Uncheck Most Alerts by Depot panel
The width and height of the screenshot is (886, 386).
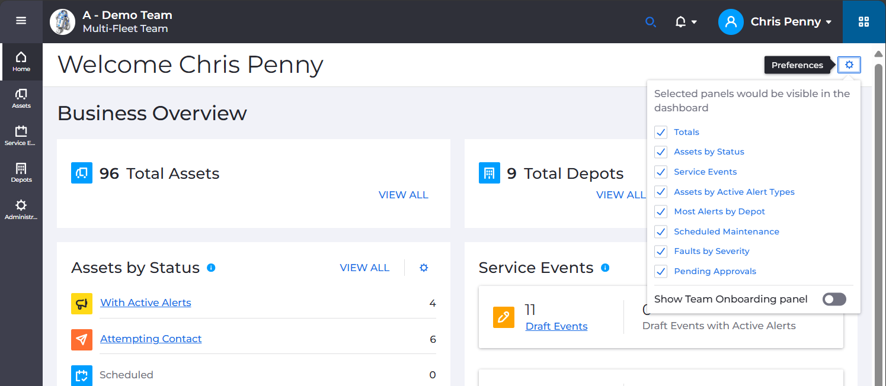[660, 211]
